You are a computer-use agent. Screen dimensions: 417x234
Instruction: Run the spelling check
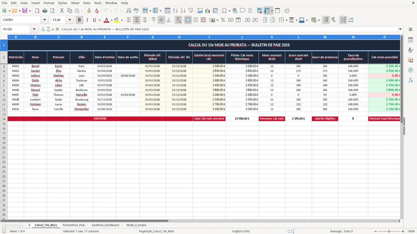(x=136, y=11)
